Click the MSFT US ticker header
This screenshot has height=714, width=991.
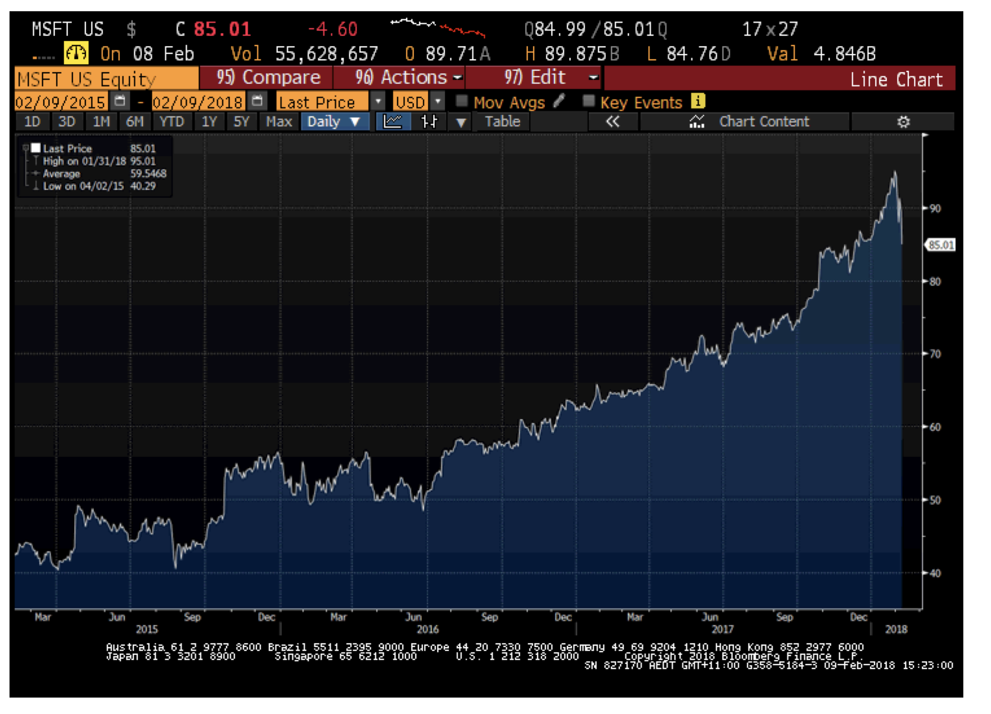click(x=68, y=29)
